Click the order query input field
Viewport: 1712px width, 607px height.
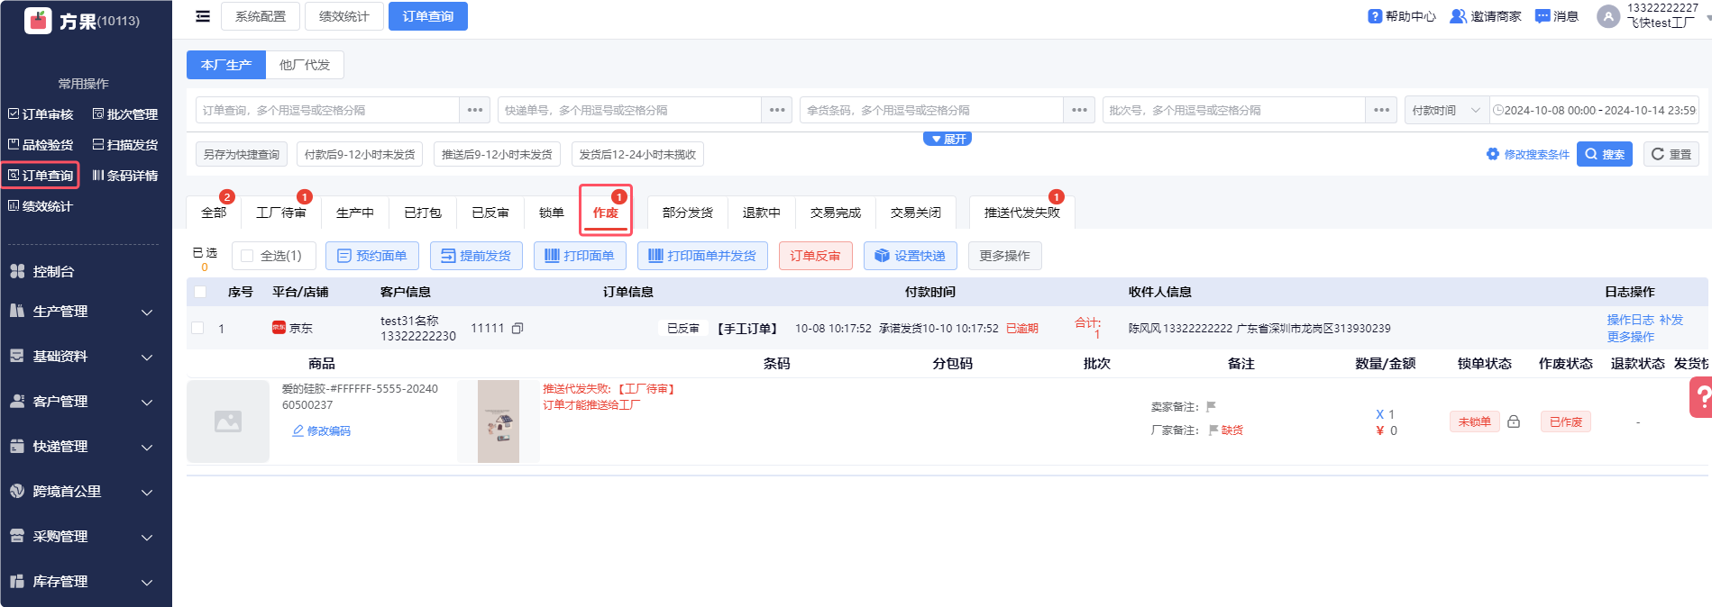(x=327, y=110)
